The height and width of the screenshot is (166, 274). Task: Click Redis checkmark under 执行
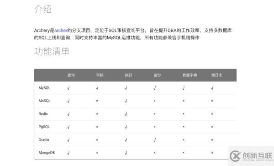126,114
